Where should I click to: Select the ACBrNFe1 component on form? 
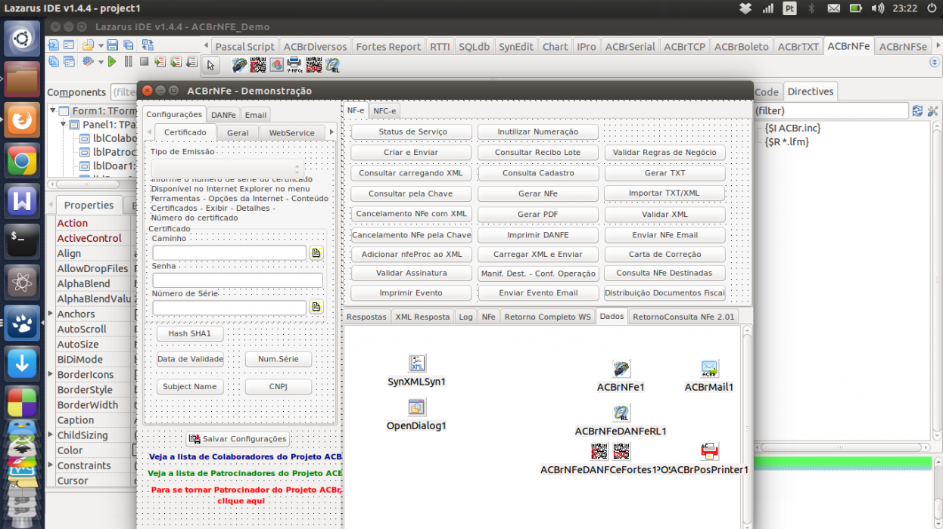621,370
